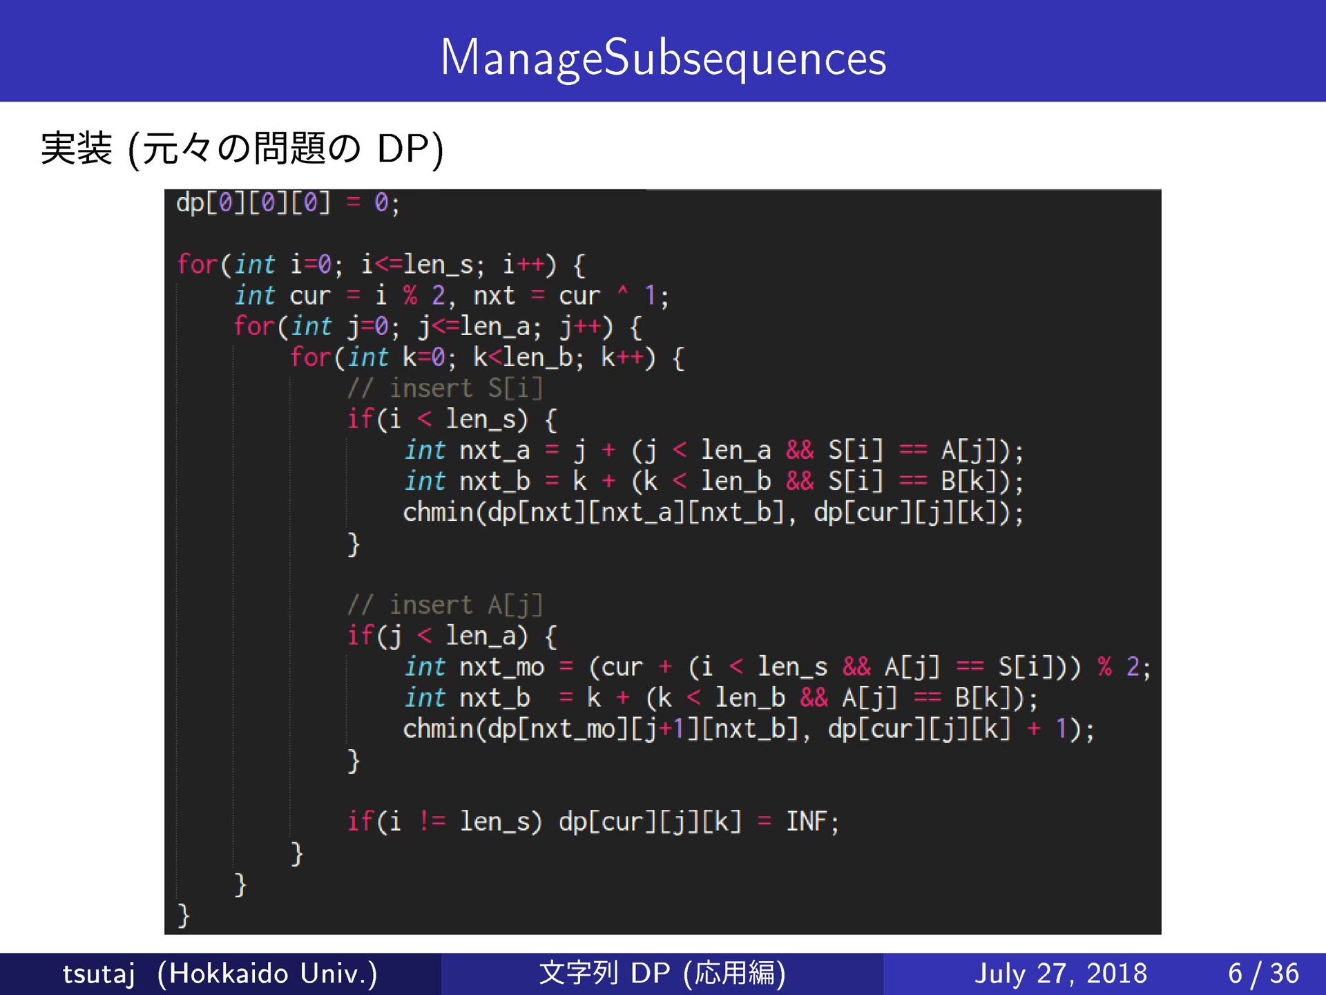The image size is (1326, 995).
Task: Click the int nxt_a declaration line
Action: [x=713, y=451]
